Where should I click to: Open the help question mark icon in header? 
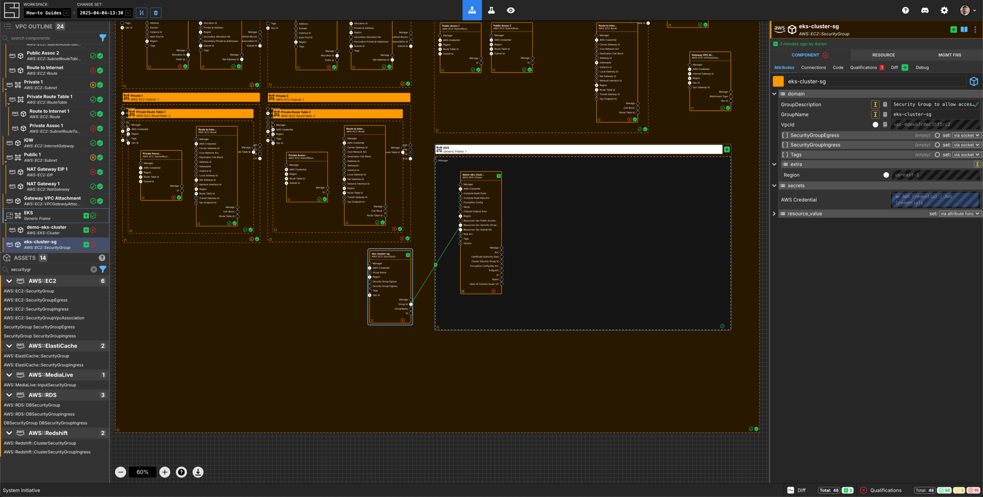pos(905,10)
